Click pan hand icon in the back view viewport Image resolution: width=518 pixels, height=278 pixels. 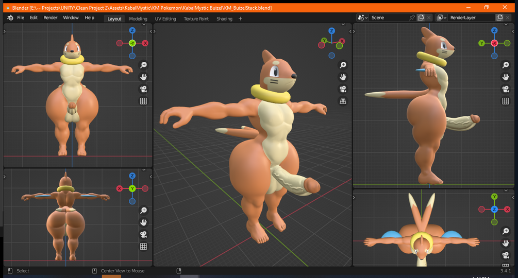(x=143, y=222)
